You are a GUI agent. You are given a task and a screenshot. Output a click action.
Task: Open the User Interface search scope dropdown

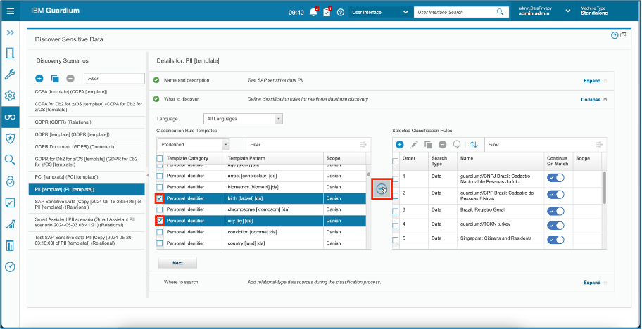[x=379, y=12]
